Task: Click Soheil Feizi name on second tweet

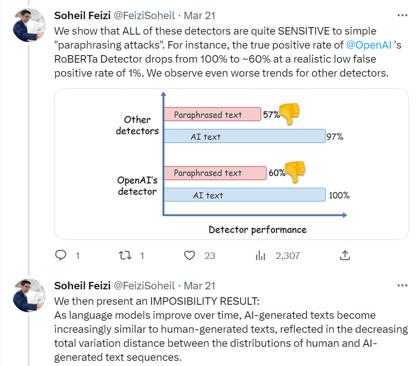Action: [82, 286]
